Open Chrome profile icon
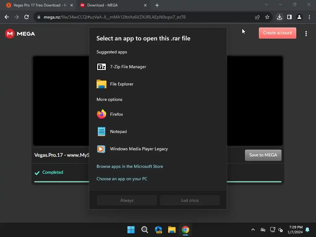 point(299,17)
